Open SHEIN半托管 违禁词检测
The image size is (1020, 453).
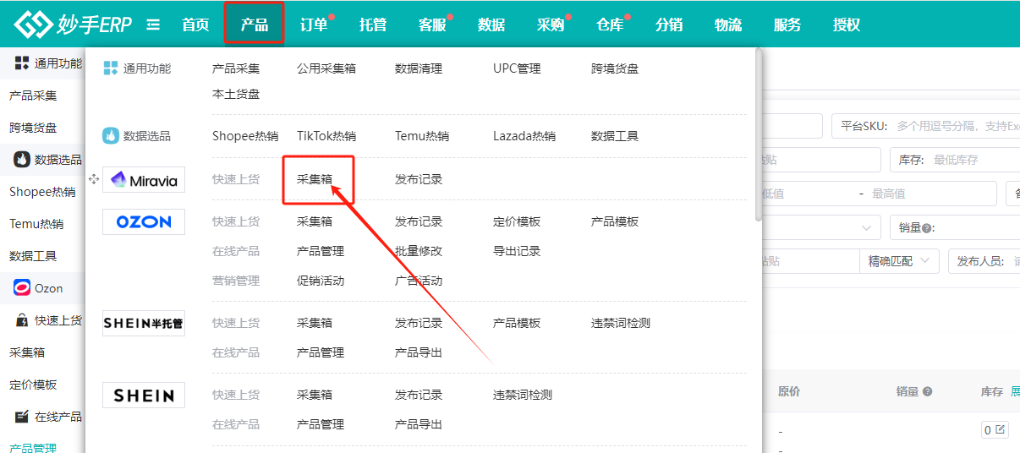pos(621,323)
